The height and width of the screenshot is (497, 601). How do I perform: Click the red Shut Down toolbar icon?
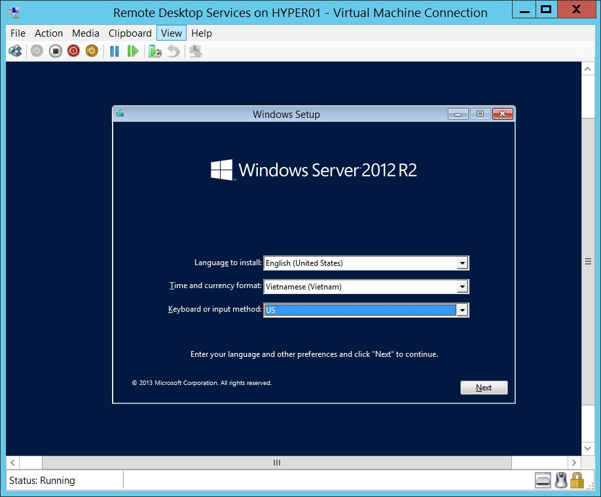pos(73,51)
